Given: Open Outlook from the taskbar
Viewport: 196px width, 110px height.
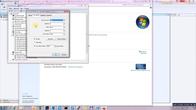Looking at the screenshot, I should 85,108.
